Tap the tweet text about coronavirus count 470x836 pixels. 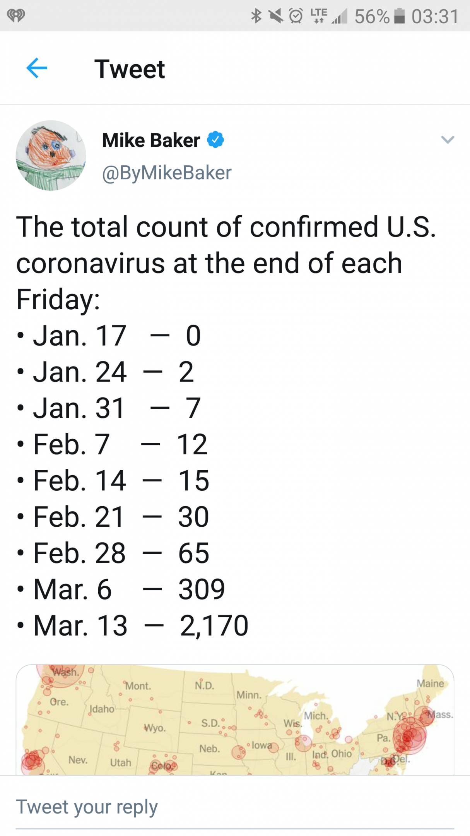pos(226,263)
